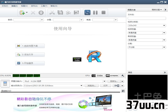Pause the conversion
This screenshot has height=112, width=168.
95,13
